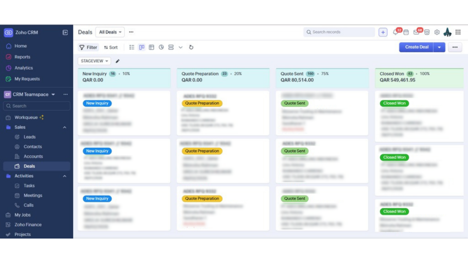
Task: Open notifications bell icon
Action: (396, 32)
